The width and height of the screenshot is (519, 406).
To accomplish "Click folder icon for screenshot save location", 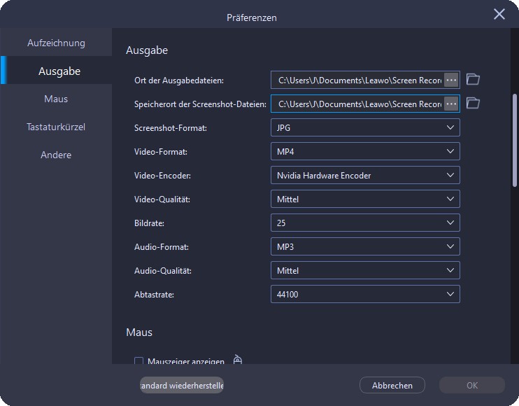I will tap(473, 103).
